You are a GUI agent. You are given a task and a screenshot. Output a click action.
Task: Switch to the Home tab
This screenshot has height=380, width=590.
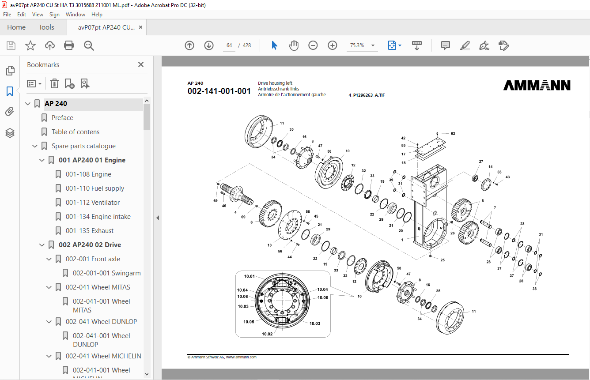[16, 27]
